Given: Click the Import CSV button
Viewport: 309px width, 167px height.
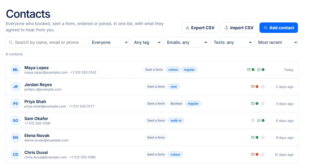Looking at the screenshot, I should 239,28.
